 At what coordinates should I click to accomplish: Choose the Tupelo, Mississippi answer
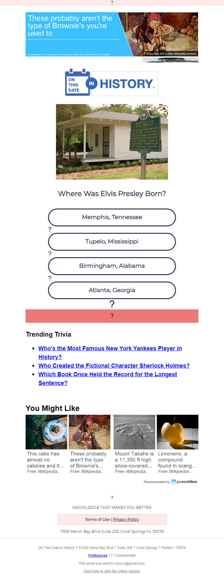(112, 241)
